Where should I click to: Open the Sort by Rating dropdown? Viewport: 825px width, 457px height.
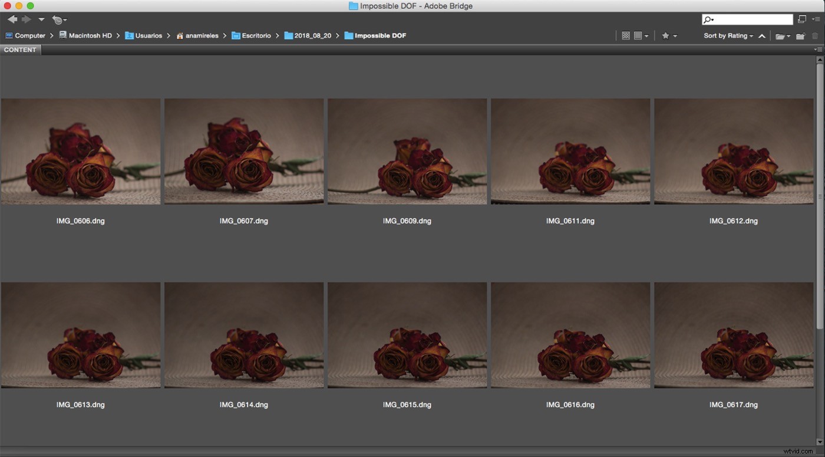(726, 35)
